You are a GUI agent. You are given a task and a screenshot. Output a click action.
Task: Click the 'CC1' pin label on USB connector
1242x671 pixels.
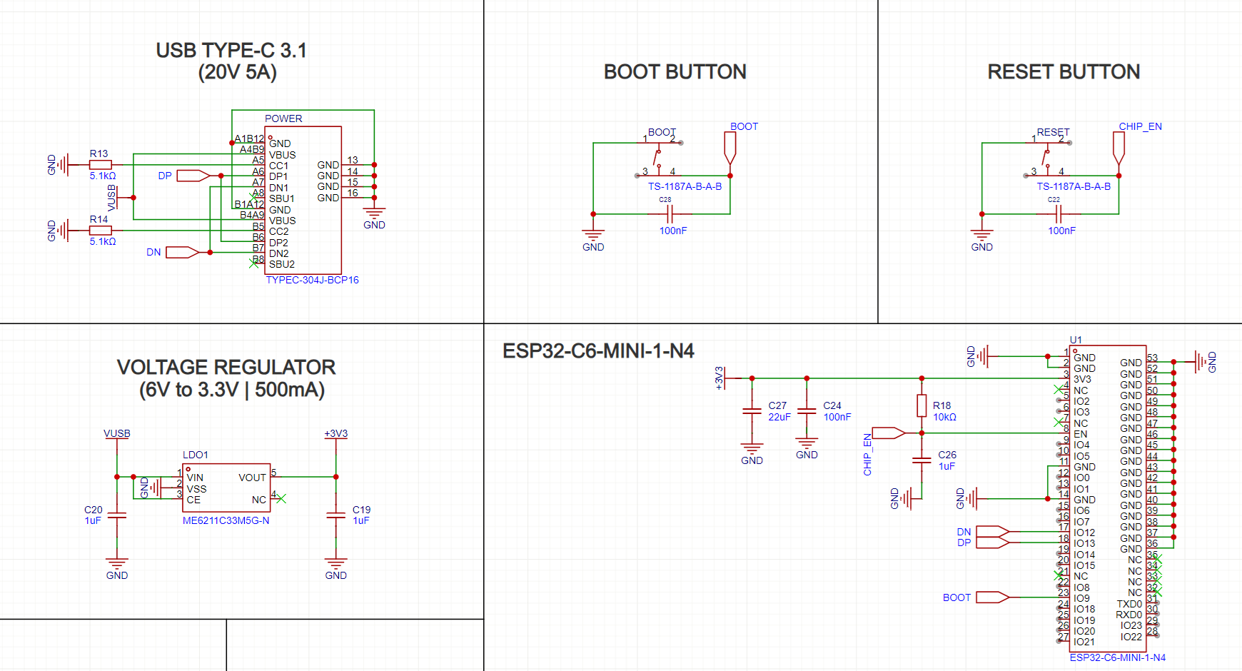coord(278,166)
